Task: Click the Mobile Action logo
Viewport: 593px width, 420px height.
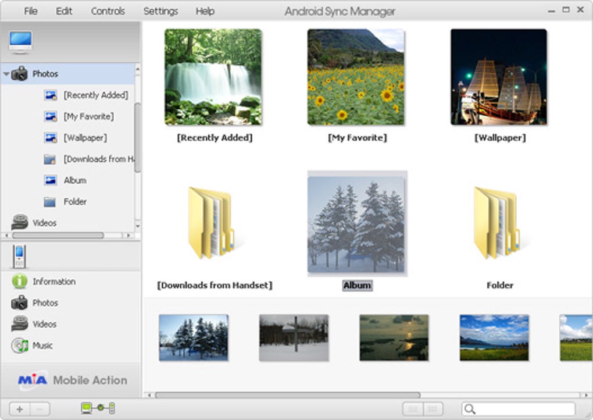Action: pos(73,380)
